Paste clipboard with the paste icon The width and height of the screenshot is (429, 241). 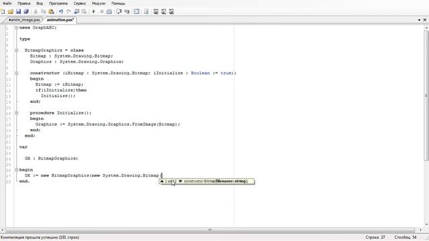tap(51, 11)
